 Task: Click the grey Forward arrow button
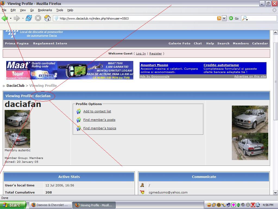pyautogui.click(x=17, y=18)
